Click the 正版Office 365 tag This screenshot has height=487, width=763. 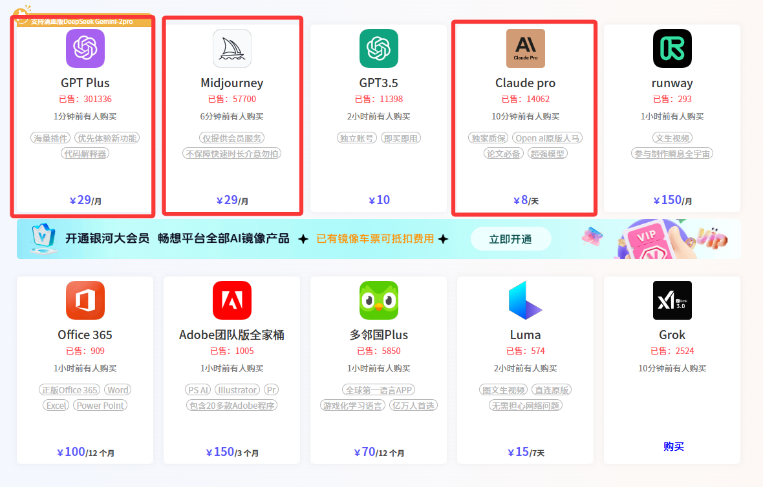click(x=70, y=390)
